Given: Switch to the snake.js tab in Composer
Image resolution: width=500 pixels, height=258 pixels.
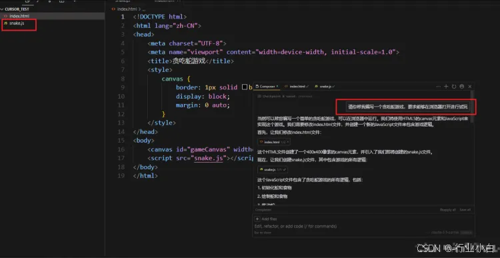Looking at the screenshot, I should (325, 87).
